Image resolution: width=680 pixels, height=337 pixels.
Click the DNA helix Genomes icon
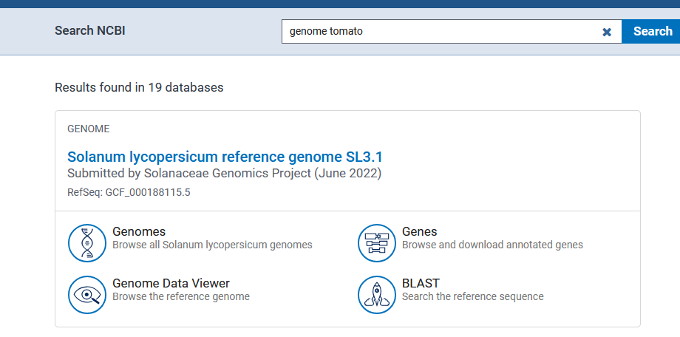(x=87, y=243)
